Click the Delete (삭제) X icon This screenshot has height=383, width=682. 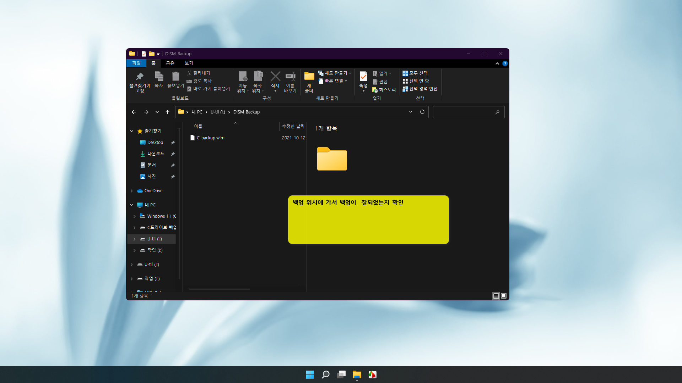tap(275, 76)
